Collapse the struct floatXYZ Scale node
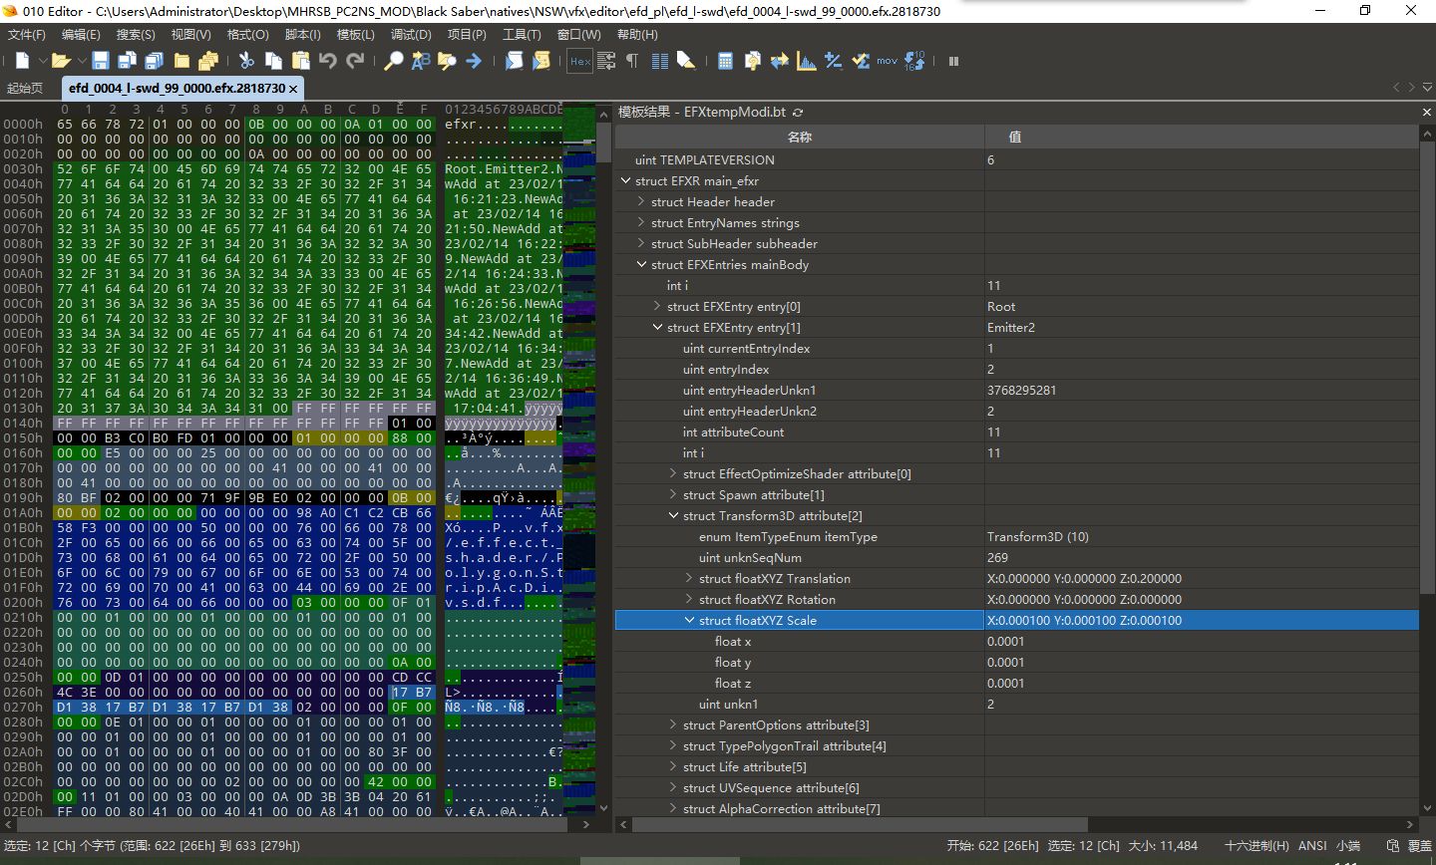 click(x=688, y=619)
